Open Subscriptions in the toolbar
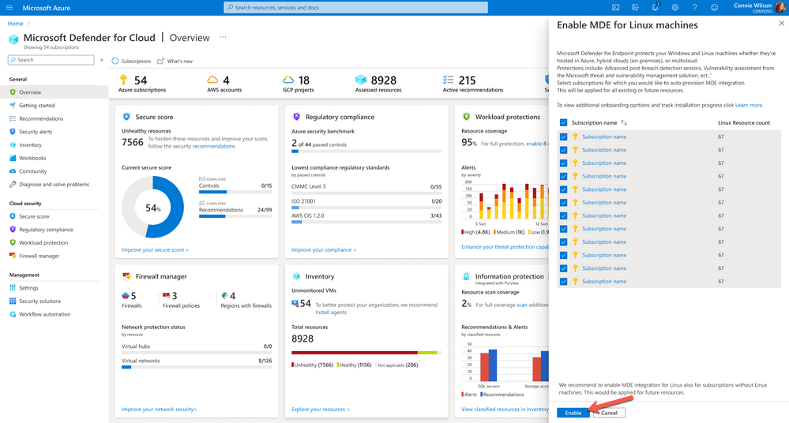789x423 pixels. coord(131,61)
